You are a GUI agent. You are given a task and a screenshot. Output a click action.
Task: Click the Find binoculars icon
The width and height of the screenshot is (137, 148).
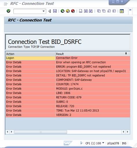coord(86,11)
